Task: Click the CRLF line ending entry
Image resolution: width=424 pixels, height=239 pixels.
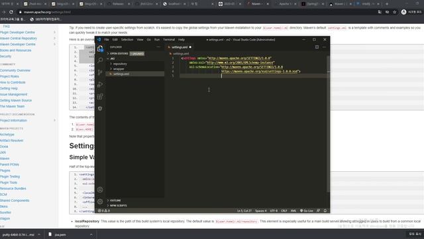Action: (284, 210)
